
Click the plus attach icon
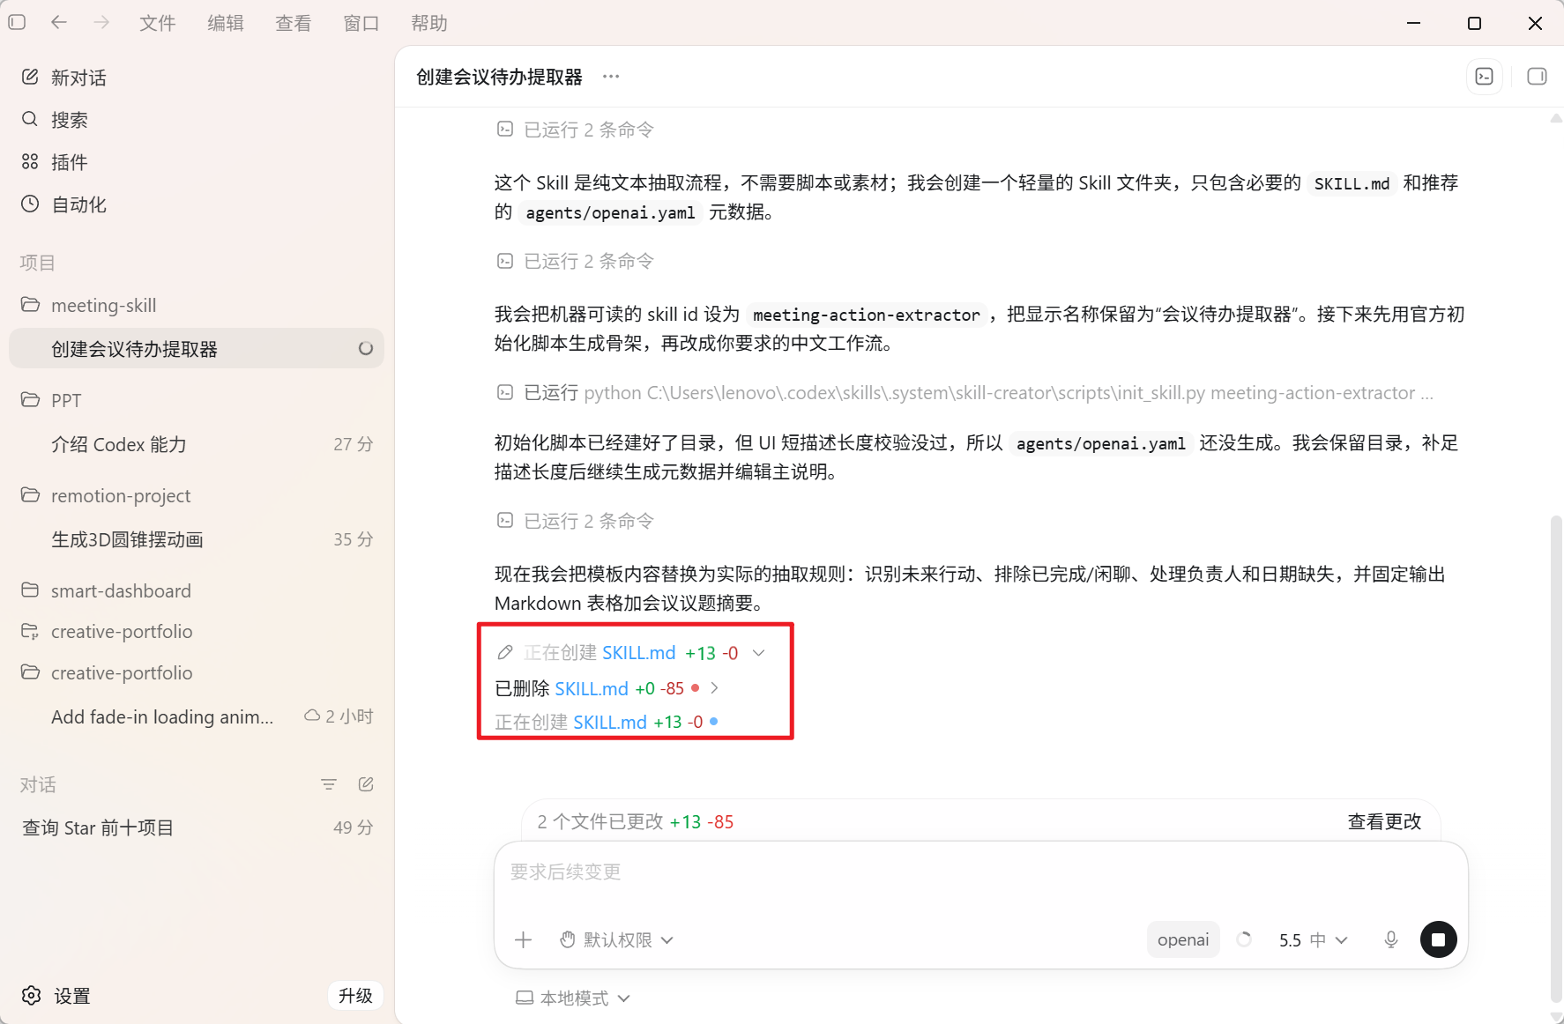coord(524,940)
